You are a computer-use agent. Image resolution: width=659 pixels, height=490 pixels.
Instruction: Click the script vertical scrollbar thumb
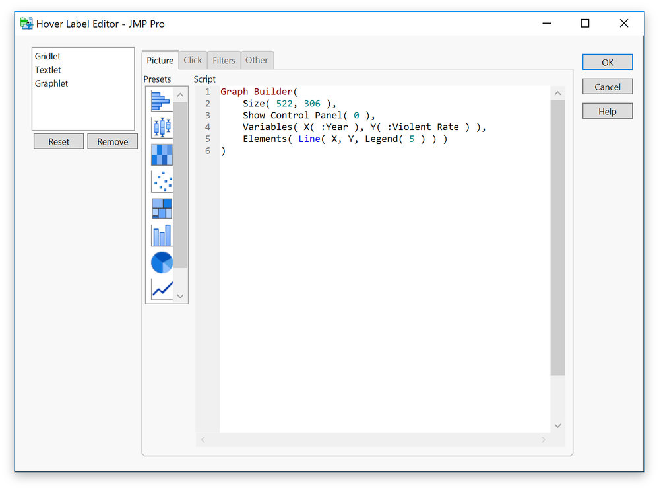pos(557,238)
